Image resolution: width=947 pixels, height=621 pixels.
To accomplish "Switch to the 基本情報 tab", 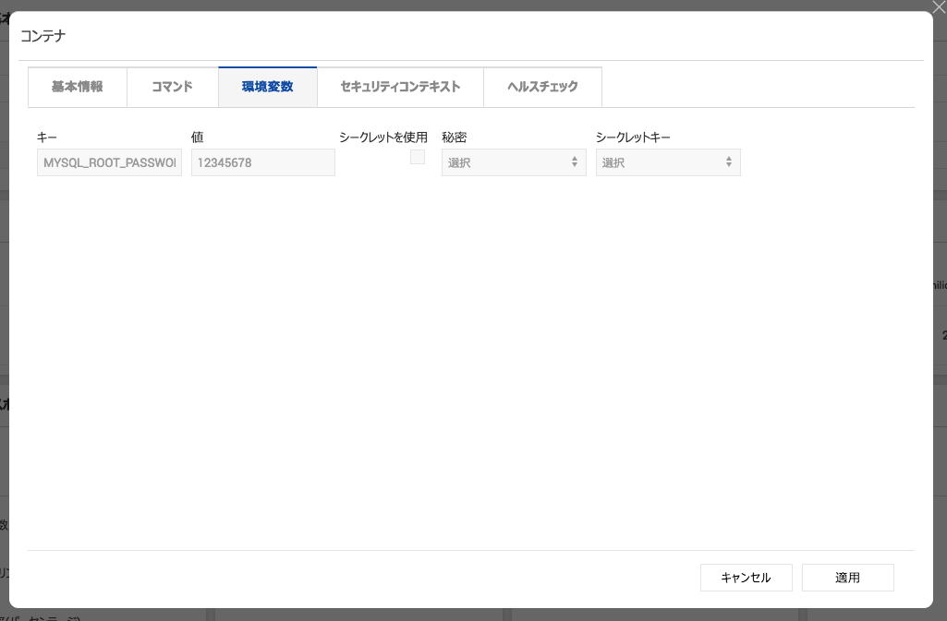I will (77, 87).
